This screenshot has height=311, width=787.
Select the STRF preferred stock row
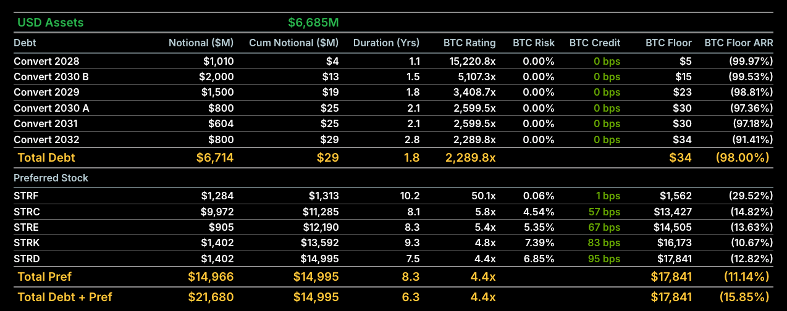[x=393, y=196]
